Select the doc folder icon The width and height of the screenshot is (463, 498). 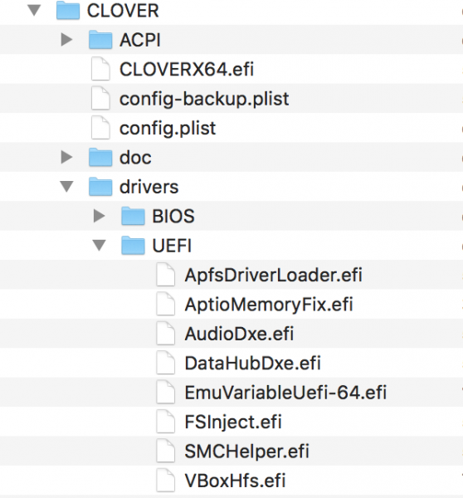[100, 157]
